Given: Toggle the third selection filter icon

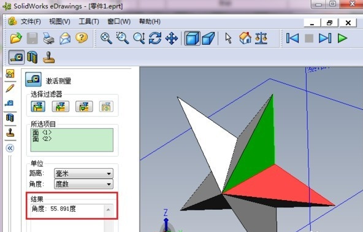Looking at the screenshot, I should click(x=84, y=106).
